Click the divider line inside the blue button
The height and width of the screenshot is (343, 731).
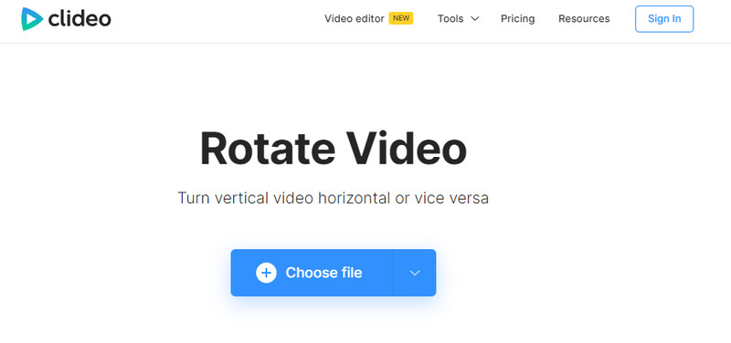(394, 273)
